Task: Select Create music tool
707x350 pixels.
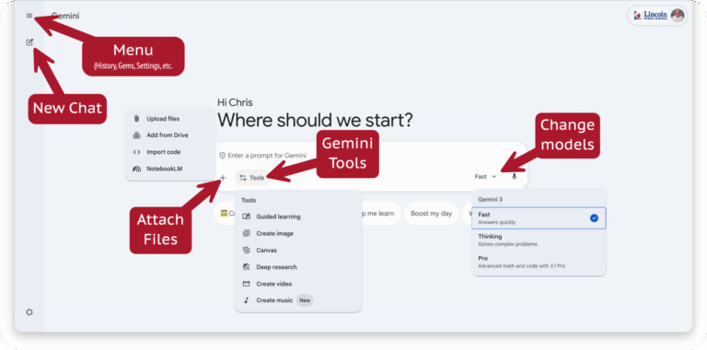Action: 298,300
